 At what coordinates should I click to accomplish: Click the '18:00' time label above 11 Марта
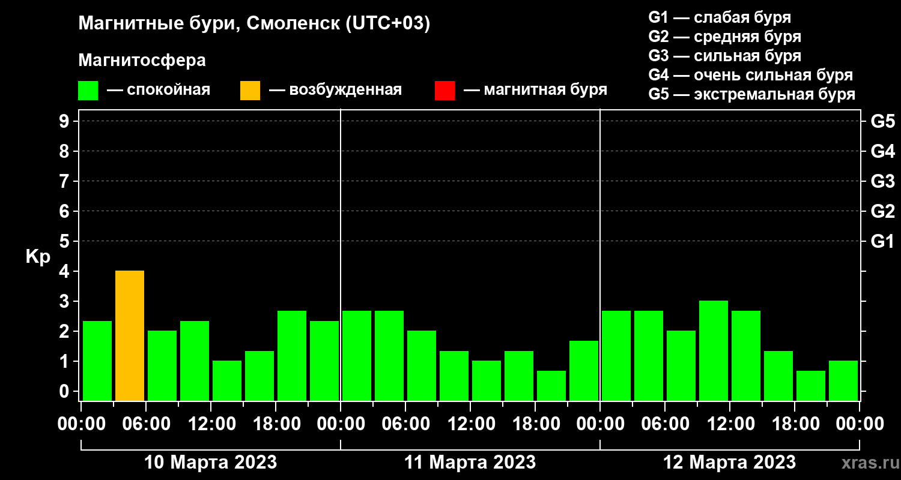535,424
